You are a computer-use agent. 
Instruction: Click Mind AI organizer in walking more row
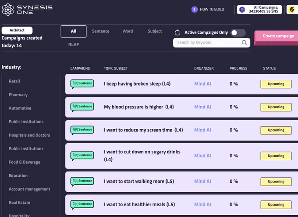click(202, 181)
